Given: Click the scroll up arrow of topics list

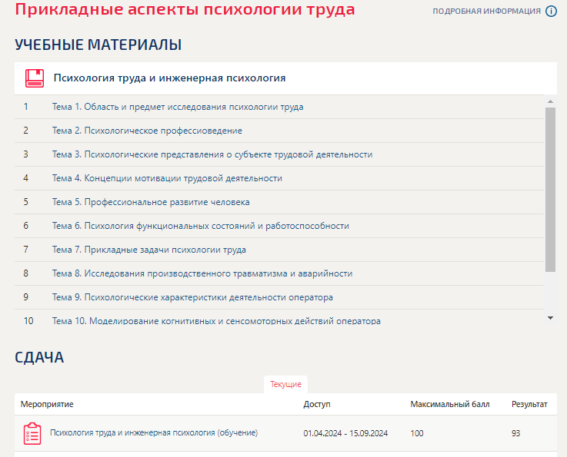Looking at the screenshot, I should (550, 101).
